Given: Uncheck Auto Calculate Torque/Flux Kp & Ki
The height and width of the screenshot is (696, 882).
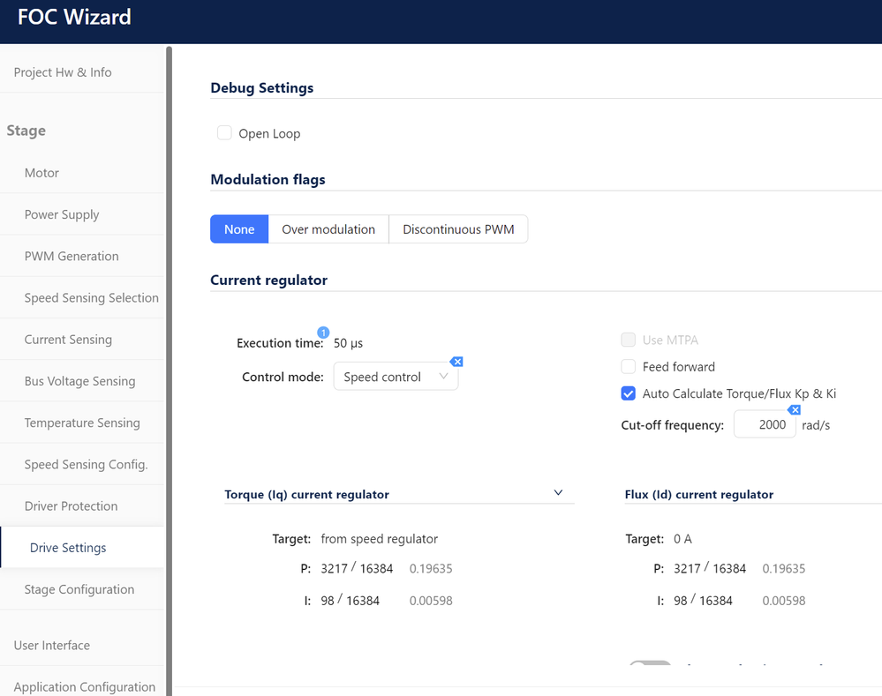Looking at the screenshot, I should 629,393.
